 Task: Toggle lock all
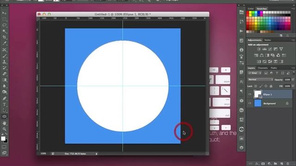point(271,86)
